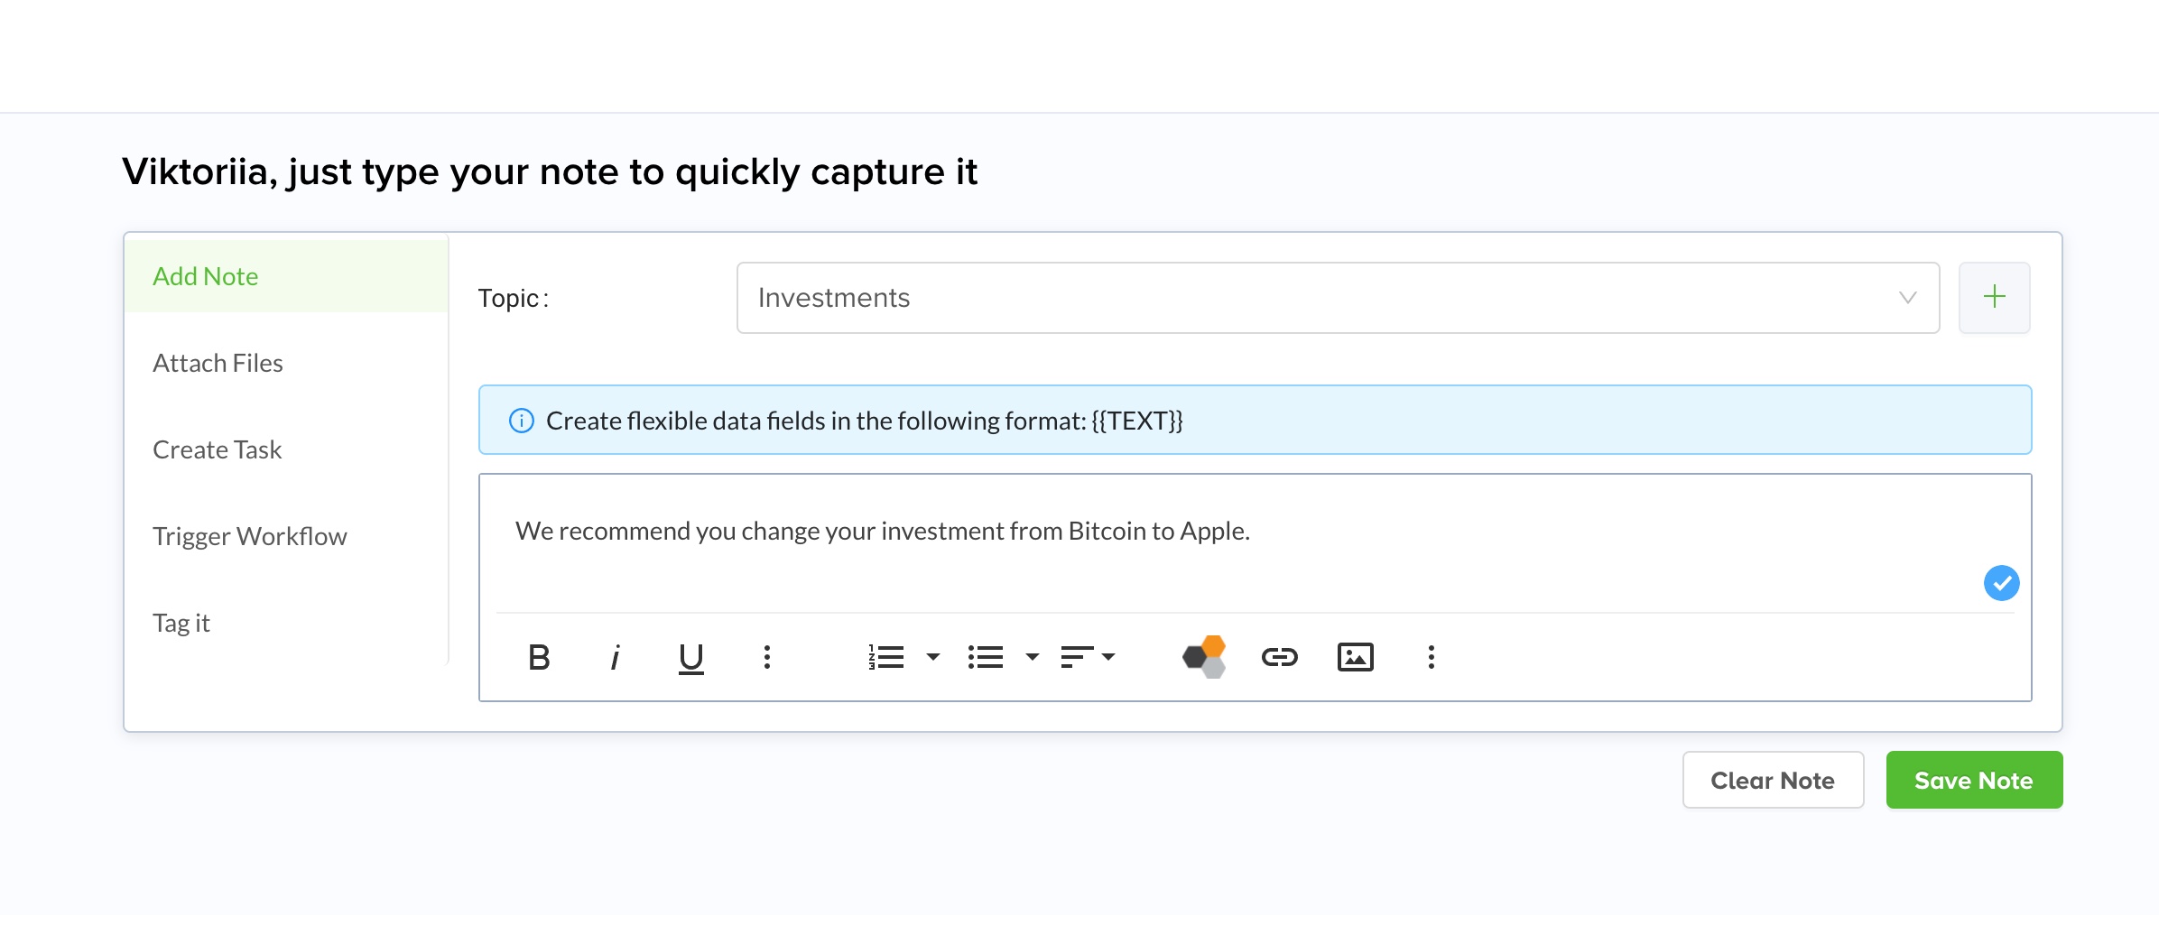Open the Attach Files tab
2159x935 pixels.
click(218, 363)
